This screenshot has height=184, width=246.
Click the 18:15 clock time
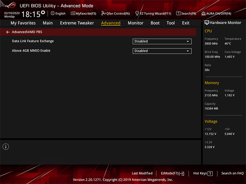[x=31, y=14]
